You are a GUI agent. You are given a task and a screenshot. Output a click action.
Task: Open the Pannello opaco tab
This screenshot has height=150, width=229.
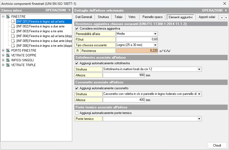(x=152, y=17)
